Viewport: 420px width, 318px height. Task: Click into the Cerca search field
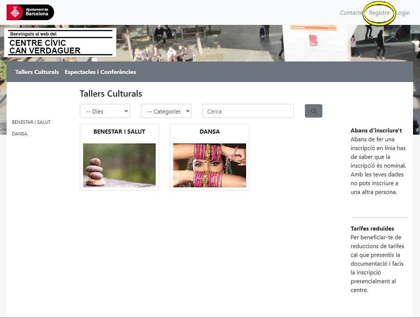click(248, 111)
